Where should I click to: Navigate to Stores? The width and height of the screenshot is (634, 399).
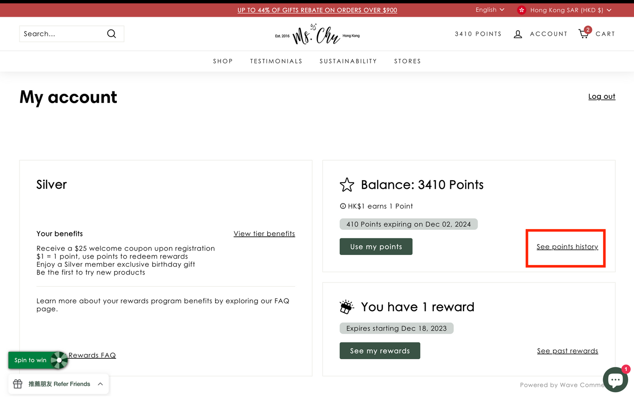tap(407, 61)
